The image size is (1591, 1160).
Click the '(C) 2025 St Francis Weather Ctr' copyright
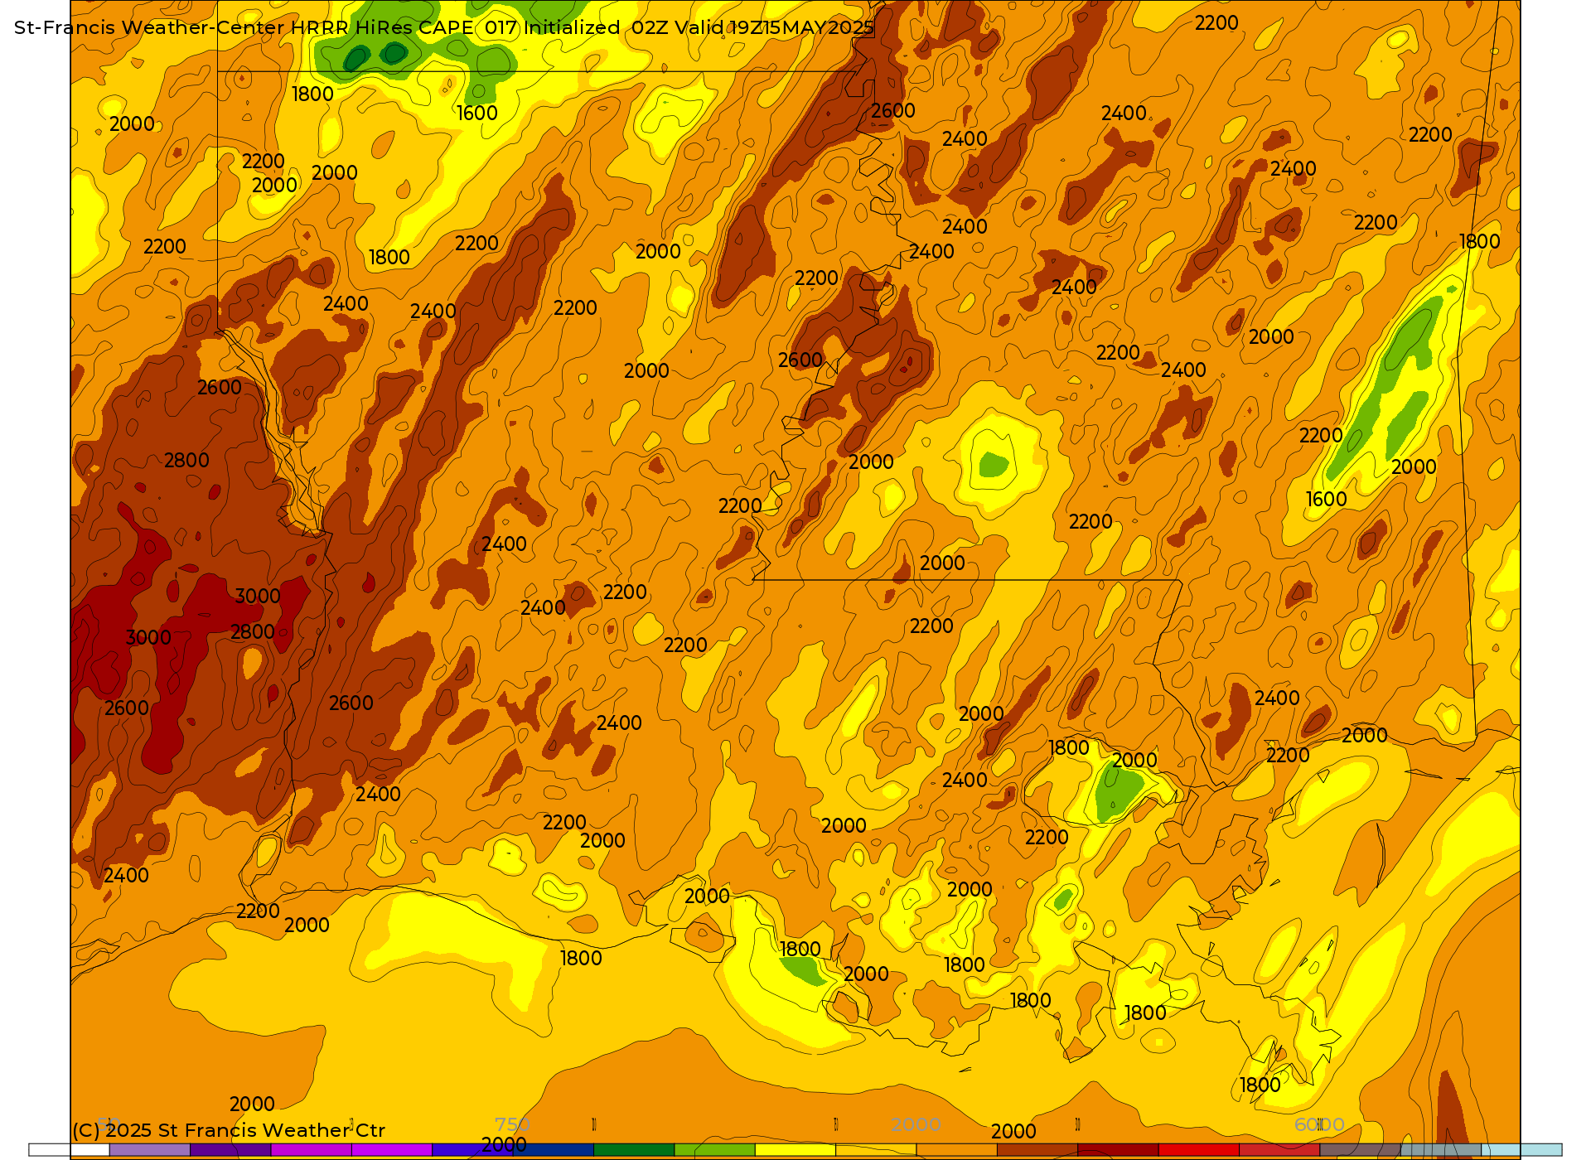229,1130
